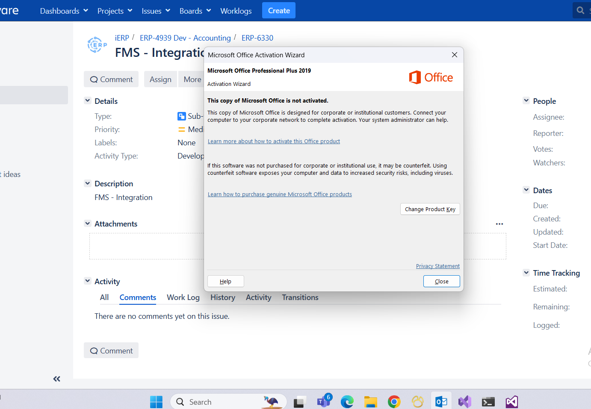Click Close button in the Activation Wizard
The image size is (591, 409).
442,281
